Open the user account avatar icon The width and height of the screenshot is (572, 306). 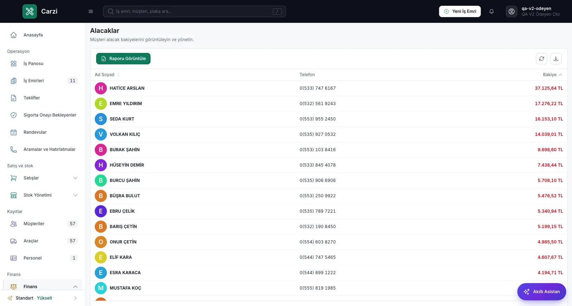512,11
